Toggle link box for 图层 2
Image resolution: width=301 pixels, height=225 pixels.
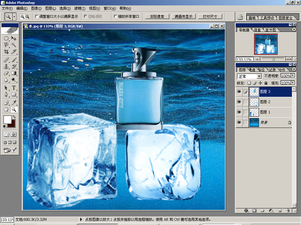pos(246,102)
